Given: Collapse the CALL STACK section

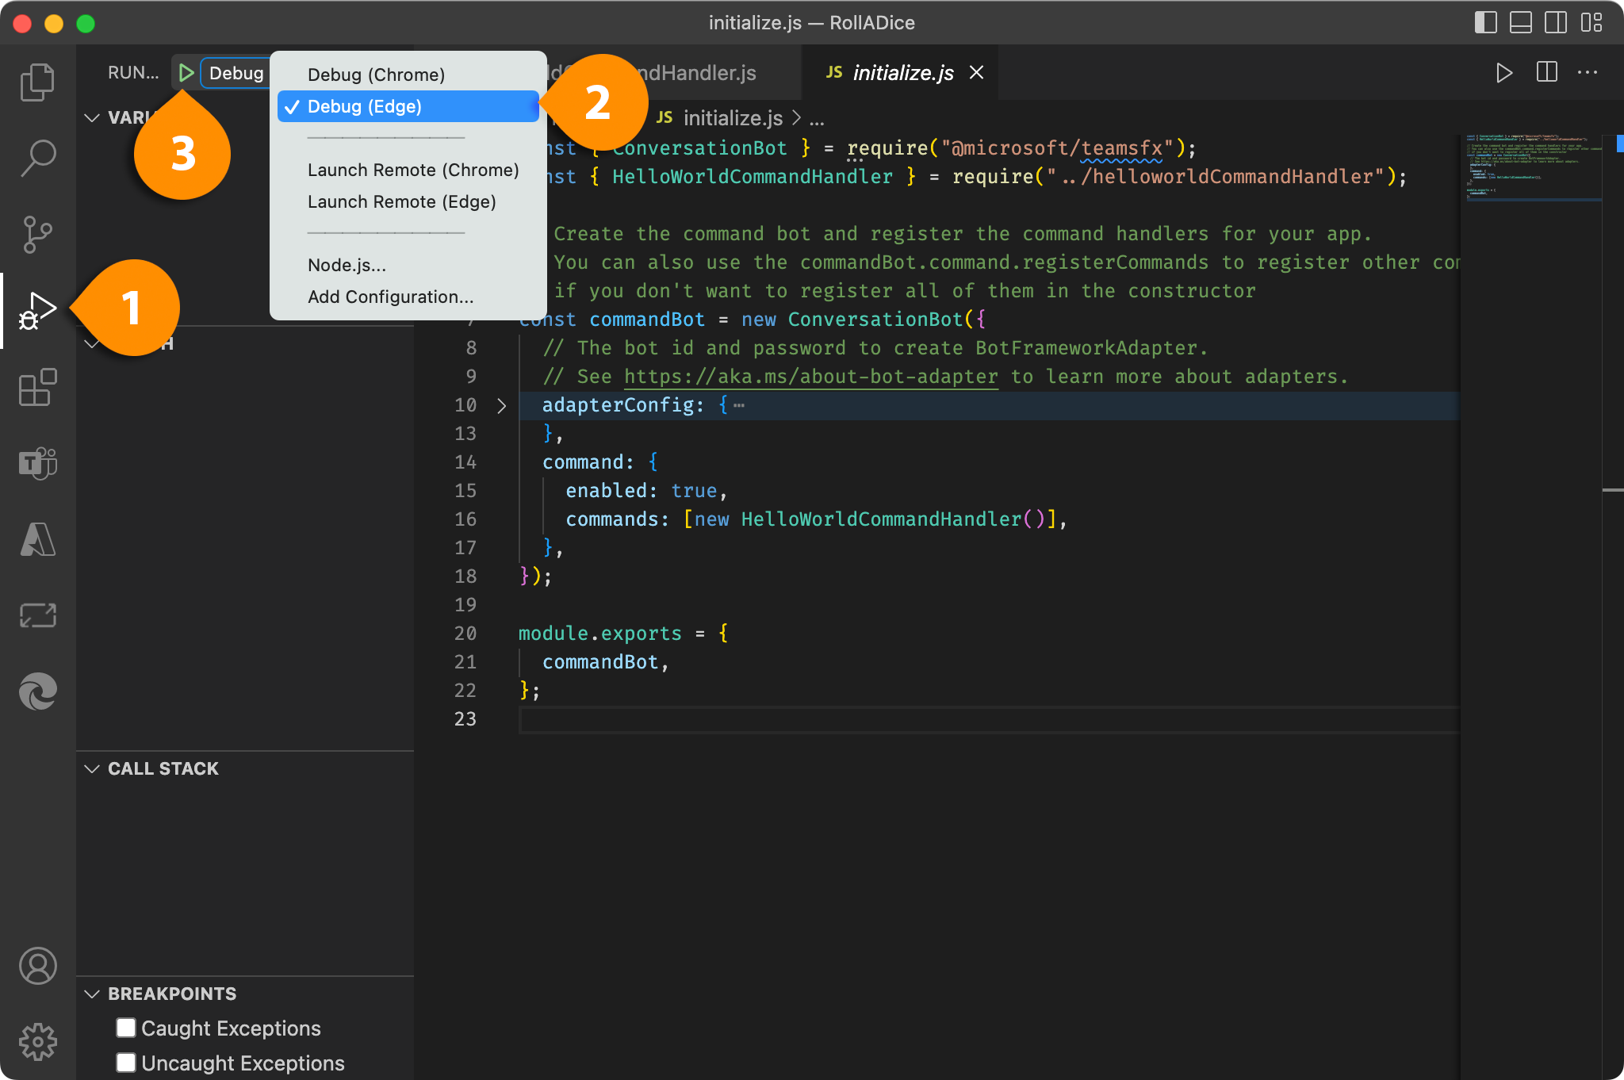Looking at the screenshot, I should pos(93,768).
